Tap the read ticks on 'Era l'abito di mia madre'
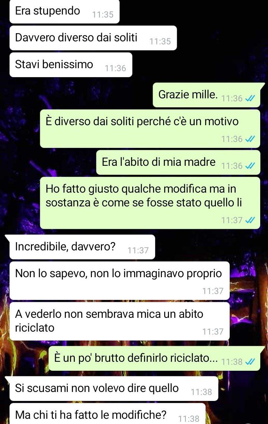268x424 pixels. pyautogui.click(x=250, y=166)
